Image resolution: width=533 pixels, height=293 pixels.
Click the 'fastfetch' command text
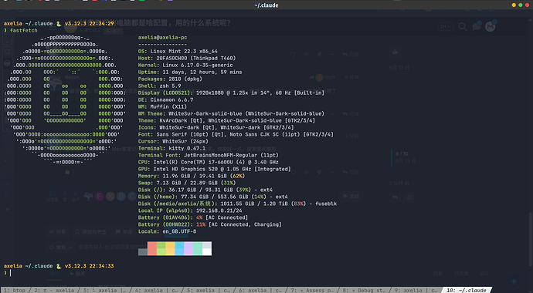pyautogui.click(x=23, y=31)
